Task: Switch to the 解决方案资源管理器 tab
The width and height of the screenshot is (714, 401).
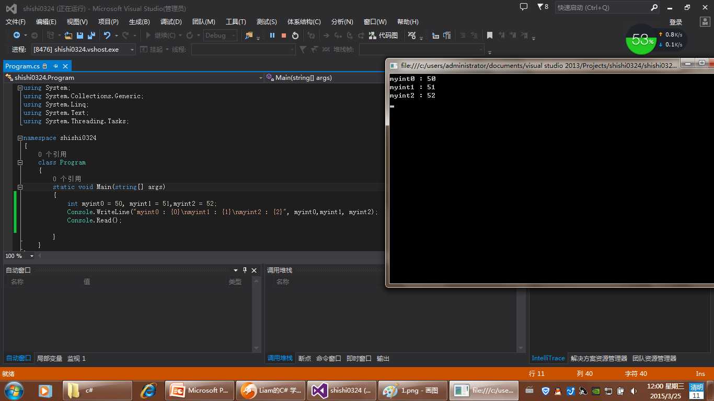Action: [599, 358]
